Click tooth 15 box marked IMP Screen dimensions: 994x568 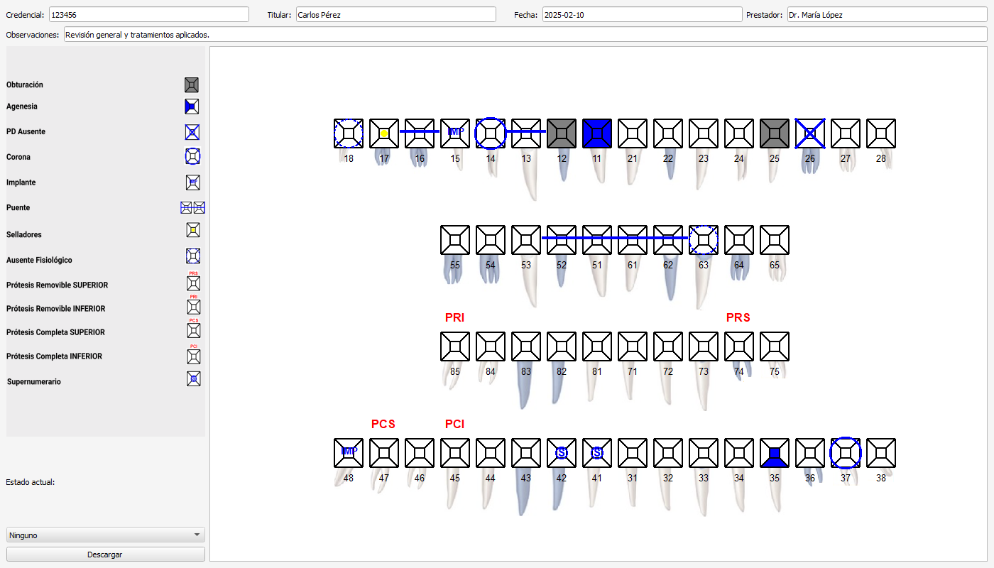pyautogui.click(x=455, y=133)
